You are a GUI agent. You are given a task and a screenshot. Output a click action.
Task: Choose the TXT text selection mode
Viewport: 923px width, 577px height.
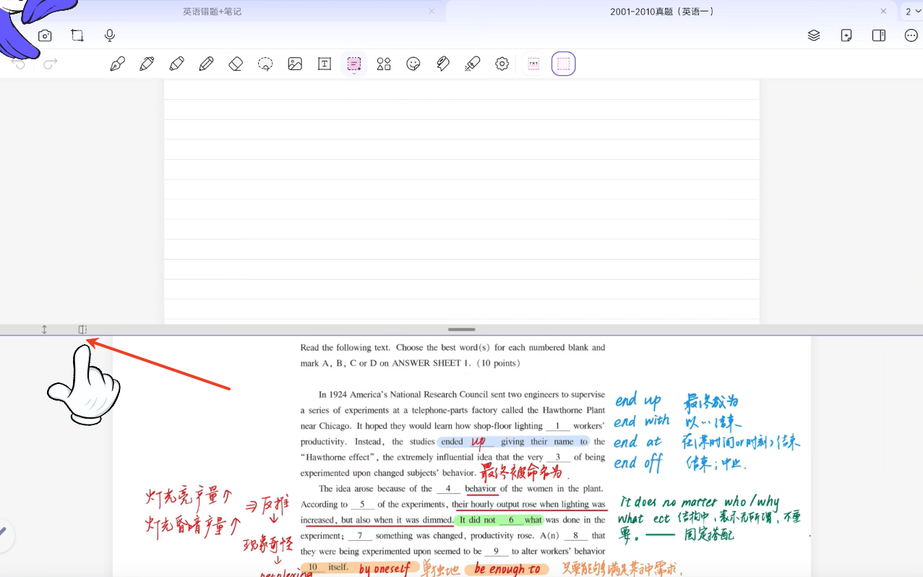[x=533, y=64]
